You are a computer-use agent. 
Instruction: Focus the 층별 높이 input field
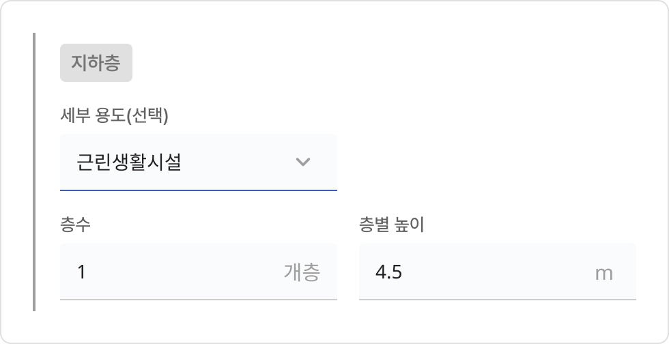pyautogui.click(x=478, y=272)
